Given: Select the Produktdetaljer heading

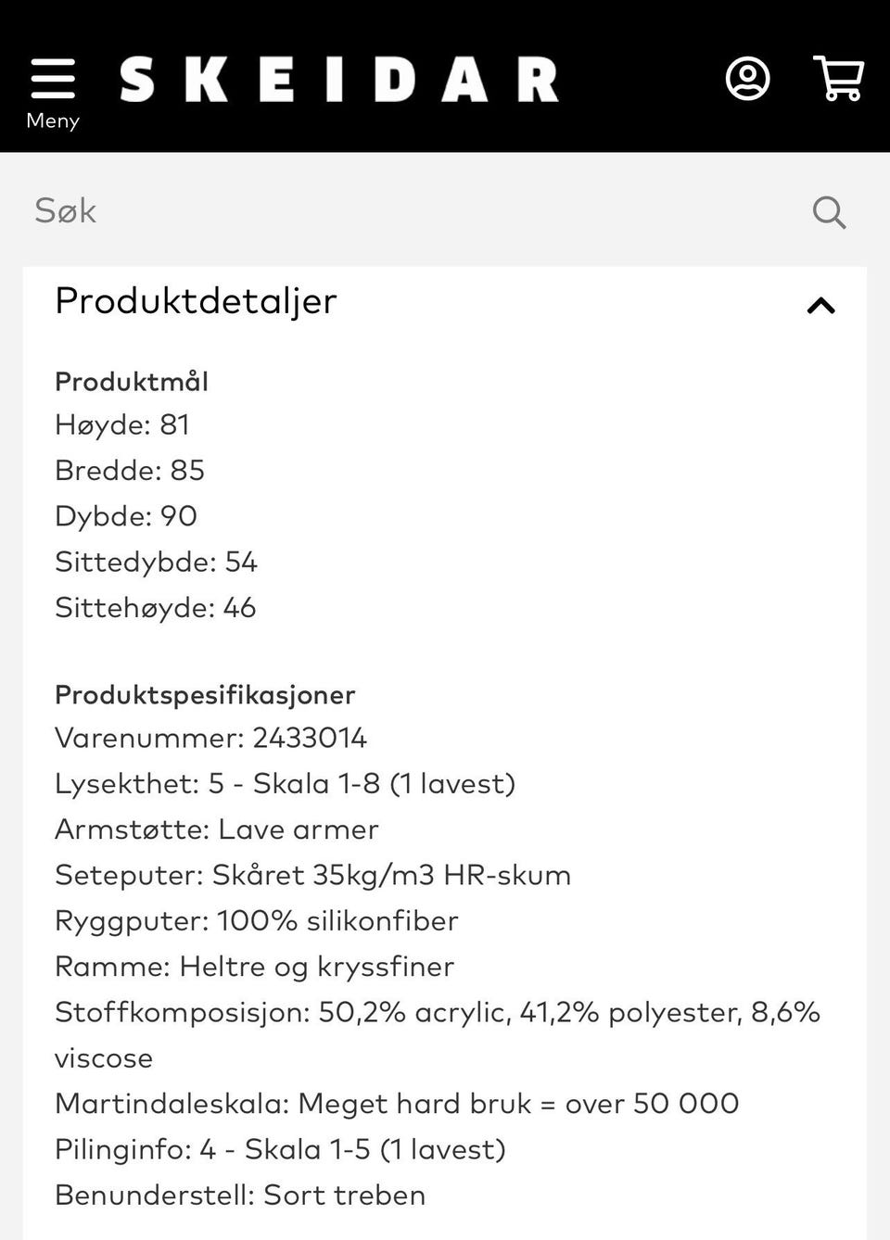Looking at the screenshot, I should coord(195,301).
